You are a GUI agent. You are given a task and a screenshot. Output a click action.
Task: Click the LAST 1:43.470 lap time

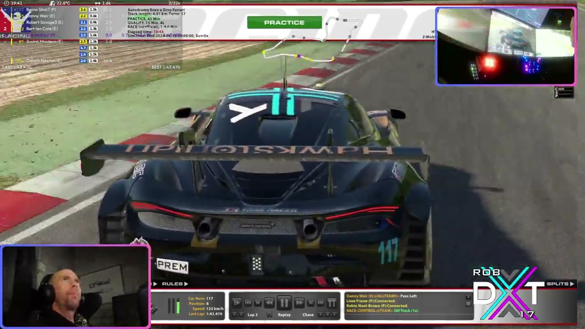[x=16, y=67]
